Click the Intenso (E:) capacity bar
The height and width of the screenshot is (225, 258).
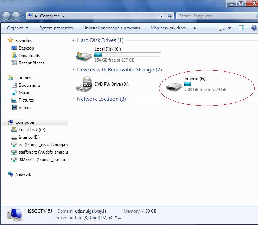click(x=217, y=84)
